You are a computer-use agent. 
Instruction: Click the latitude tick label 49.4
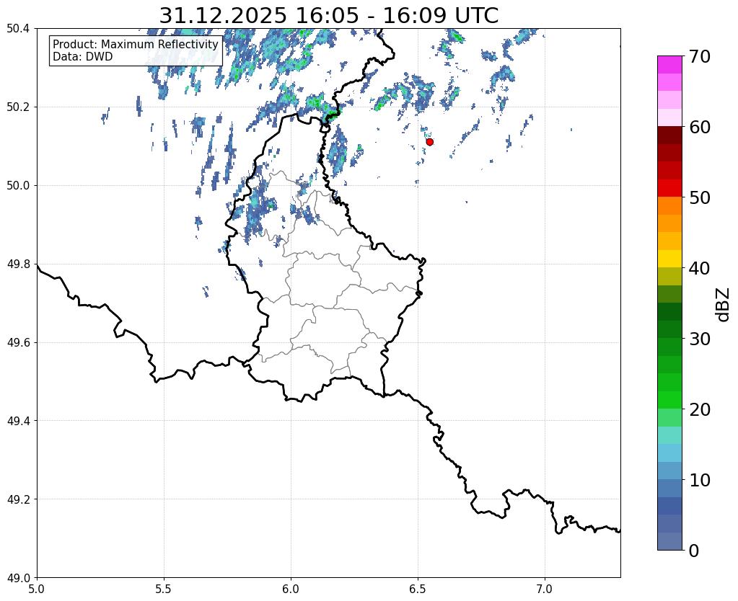[x=18, y=421]
